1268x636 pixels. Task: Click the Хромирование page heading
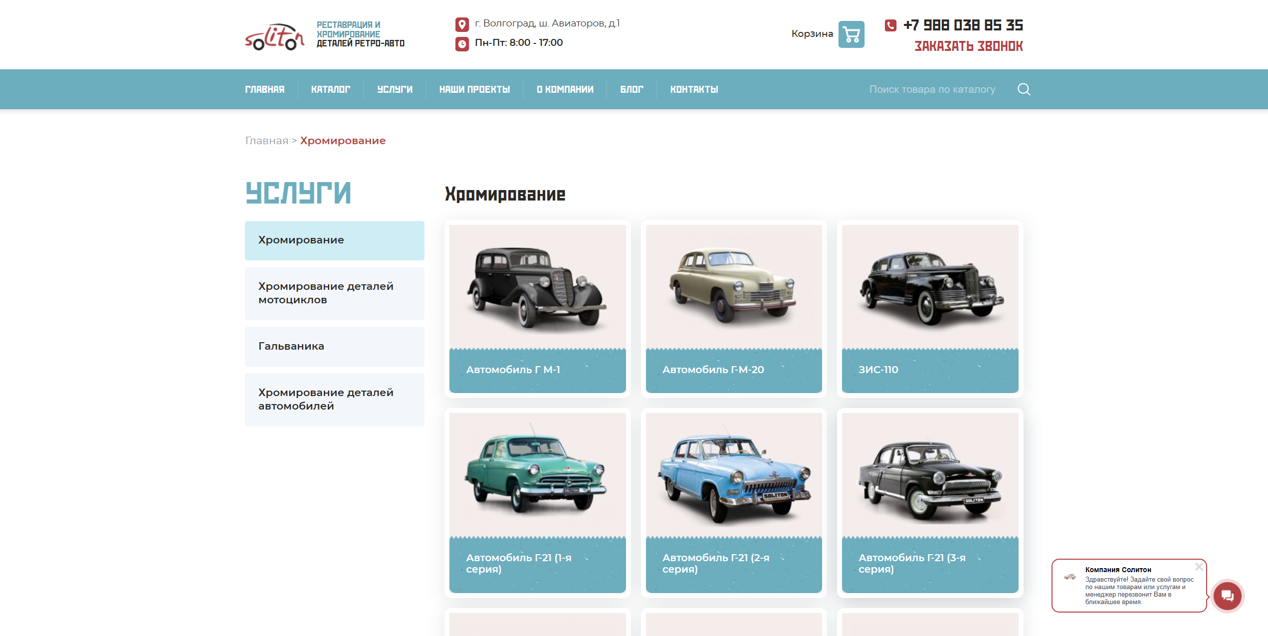click(x=505, y=194)
